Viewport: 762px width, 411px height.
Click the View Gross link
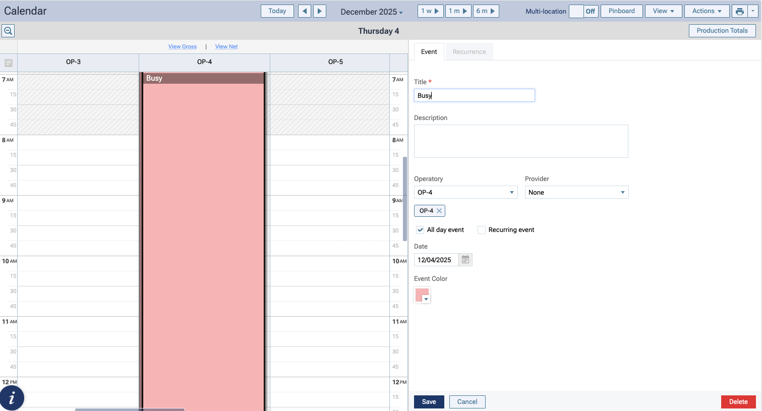pyautogui.click(x=183, y=46)
